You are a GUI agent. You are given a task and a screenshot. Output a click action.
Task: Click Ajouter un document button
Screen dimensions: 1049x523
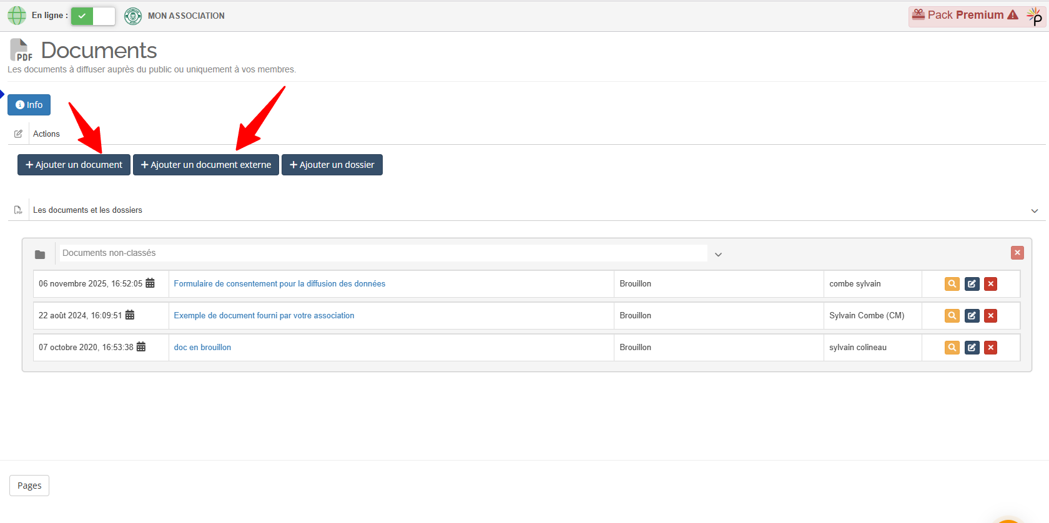(74, 165)
